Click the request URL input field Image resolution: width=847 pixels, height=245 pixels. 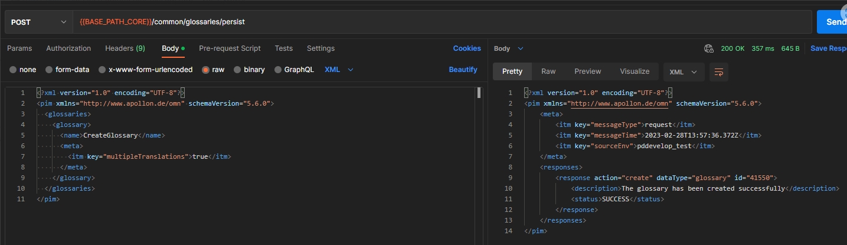(443, 22)
